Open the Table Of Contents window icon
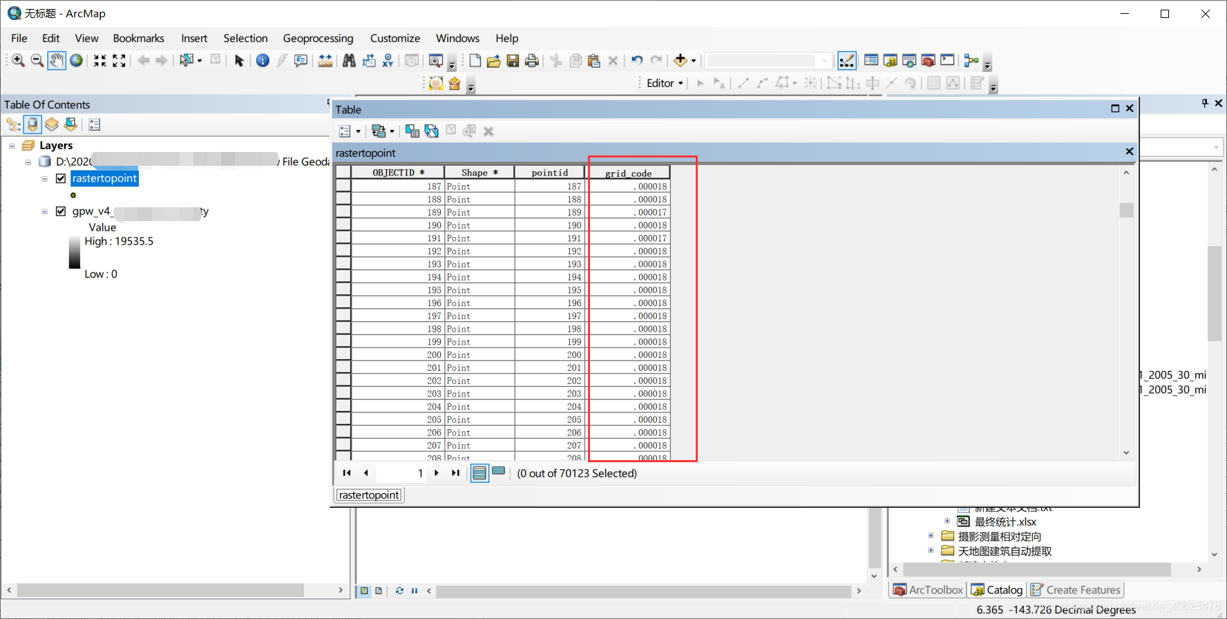 871,61
